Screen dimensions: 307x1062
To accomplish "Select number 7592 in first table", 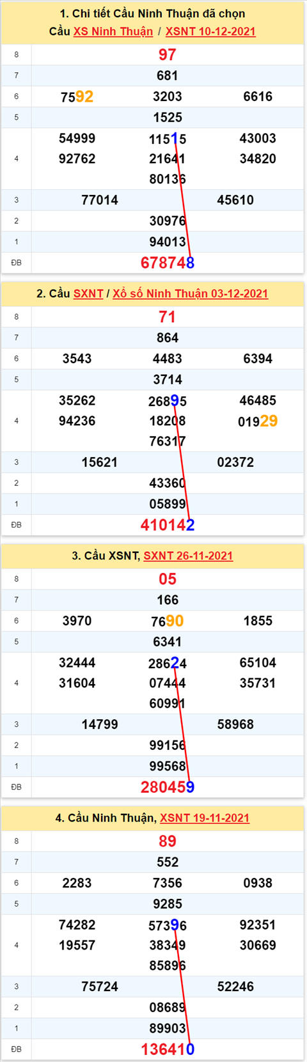I will [x=77, y=97].
